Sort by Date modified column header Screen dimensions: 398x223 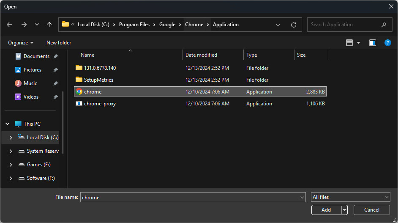tap(201, 55)
